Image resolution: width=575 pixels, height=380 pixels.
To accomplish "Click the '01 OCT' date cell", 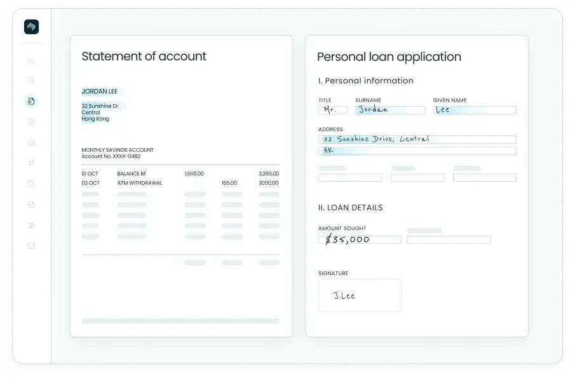I will pos(90,173).
